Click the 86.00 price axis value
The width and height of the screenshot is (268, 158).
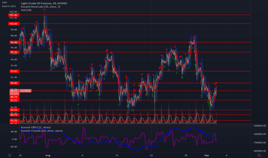click(14, 107)
